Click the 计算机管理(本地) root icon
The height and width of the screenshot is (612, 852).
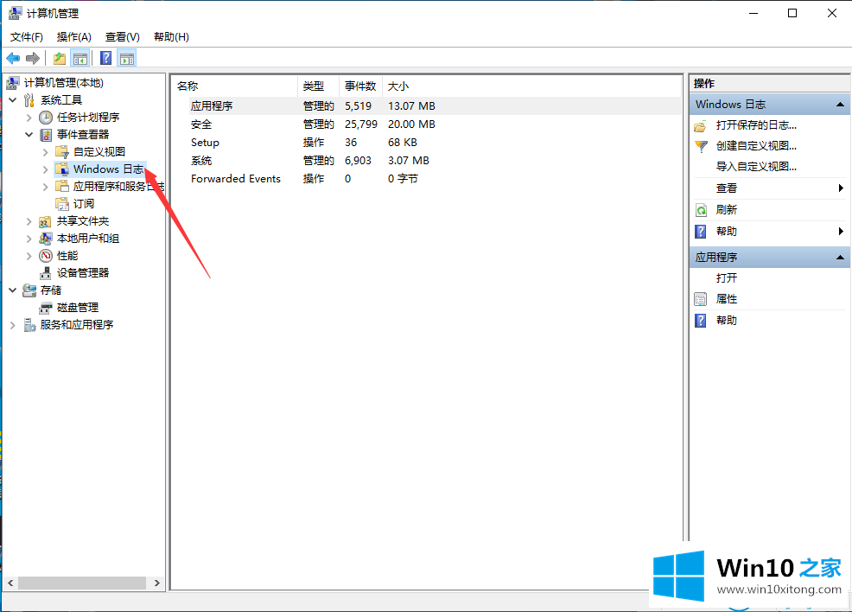coord(12,83)
